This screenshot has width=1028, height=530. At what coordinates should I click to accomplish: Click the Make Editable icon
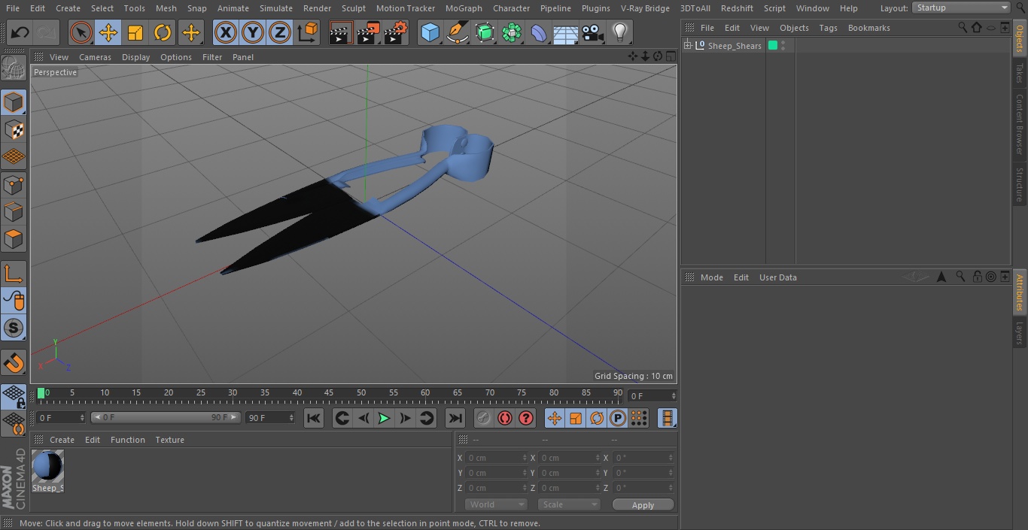click(14, 69)
